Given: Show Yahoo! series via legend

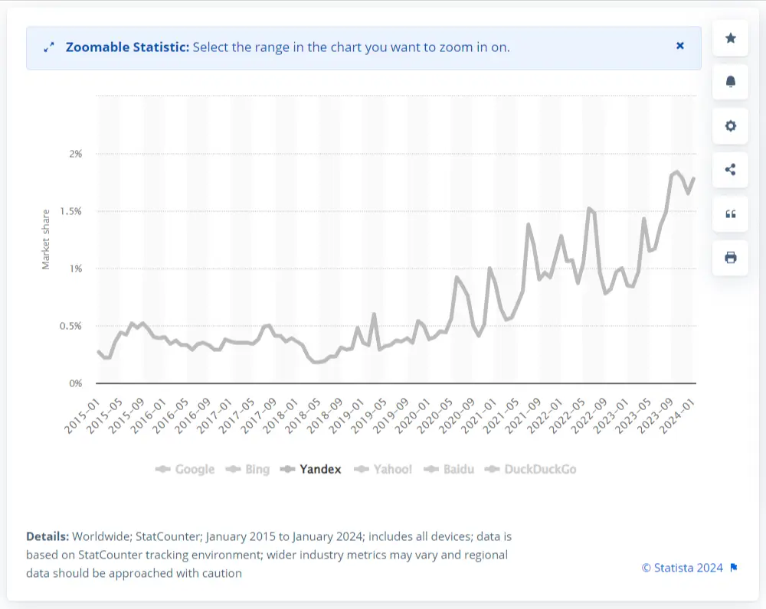Looking at the screenshot, I should pos(383,469).
